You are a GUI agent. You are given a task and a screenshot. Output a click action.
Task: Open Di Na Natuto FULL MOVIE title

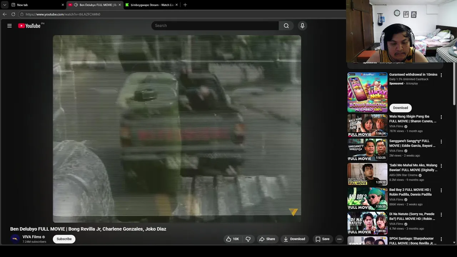(x=412, y=216)
